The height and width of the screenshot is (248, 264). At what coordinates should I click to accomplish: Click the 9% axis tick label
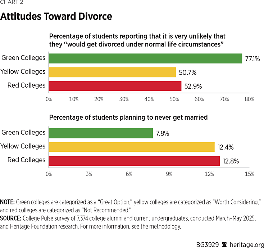coord(169,174)
